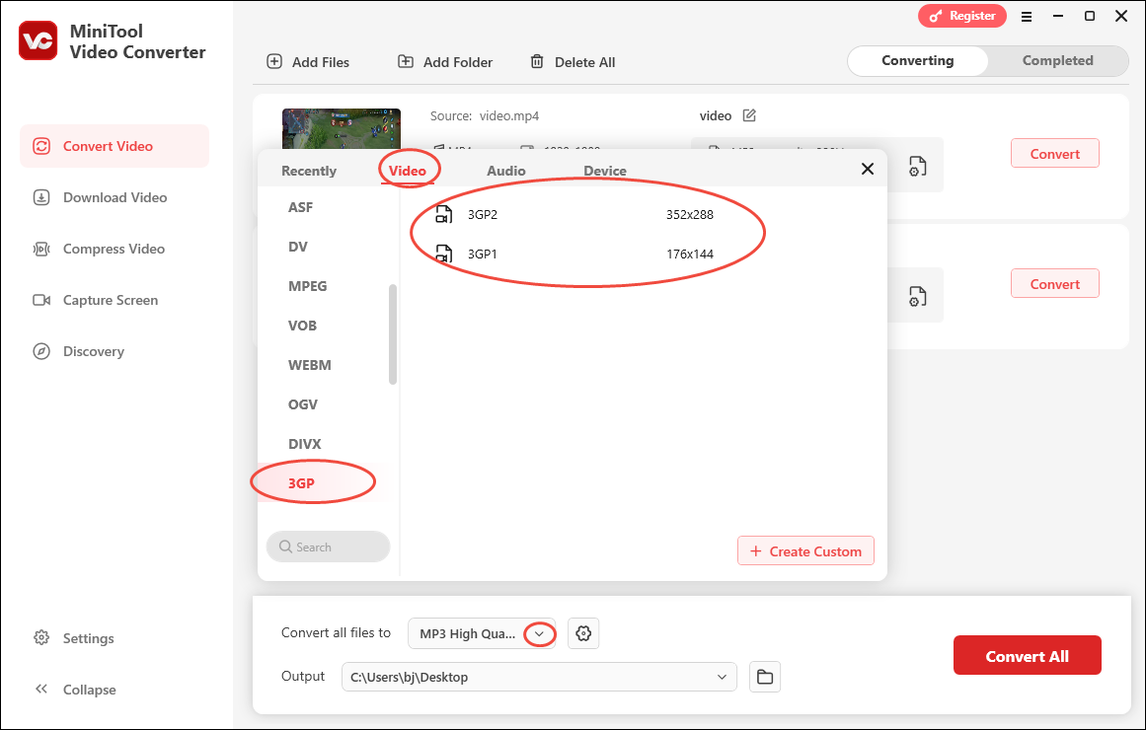
Task: Convert the second file with Convert button
Action: tap(1054, 283)
